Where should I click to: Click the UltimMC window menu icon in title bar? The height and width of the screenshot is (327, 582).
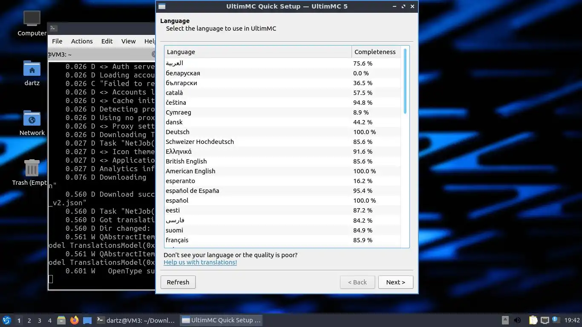161,6
